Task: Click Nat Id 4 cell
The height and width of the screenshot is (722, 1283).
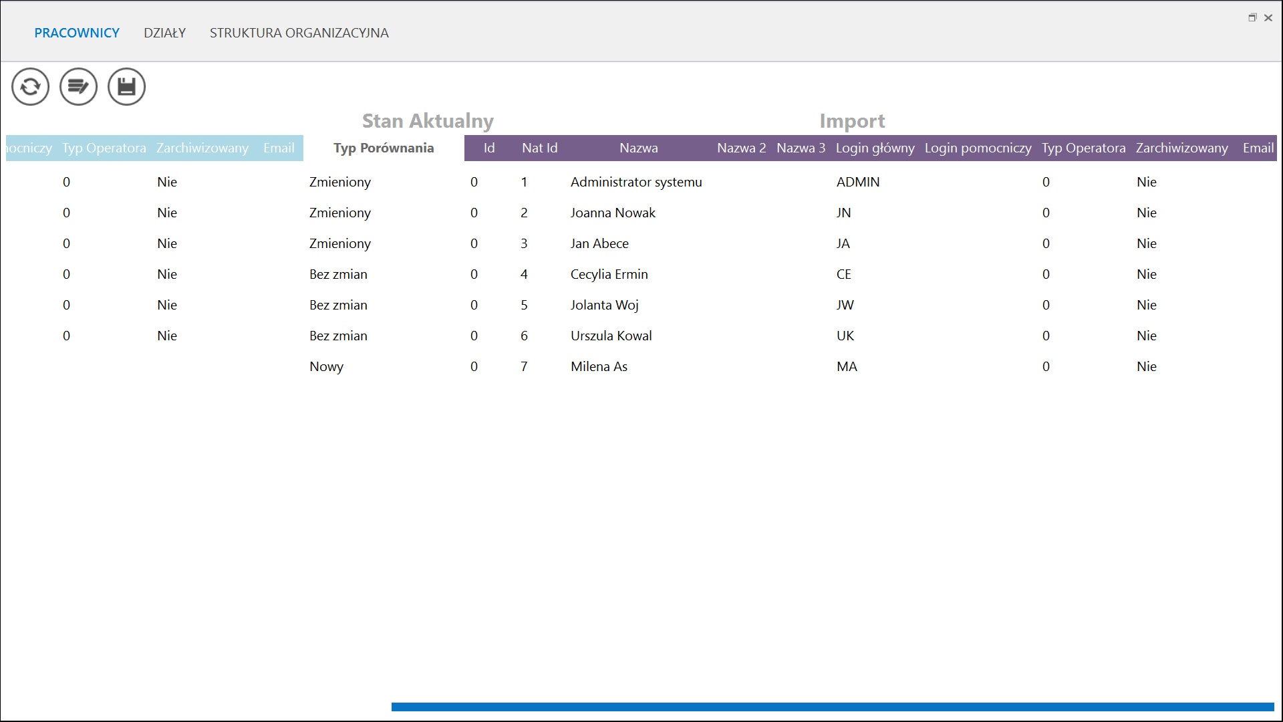Action: tap(524, 274)
